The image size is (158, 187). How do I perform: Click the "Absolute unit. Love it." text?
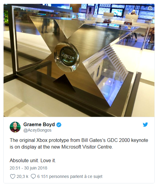click(x=33, y=161)
